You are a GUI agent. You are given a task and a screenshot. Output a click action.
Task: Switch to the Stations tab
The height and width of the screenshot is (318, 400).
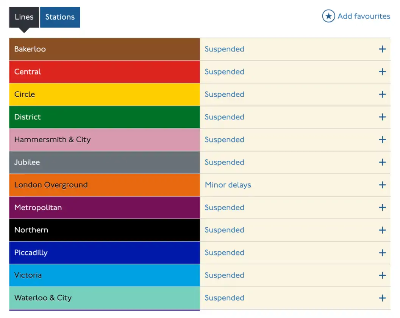60,17
